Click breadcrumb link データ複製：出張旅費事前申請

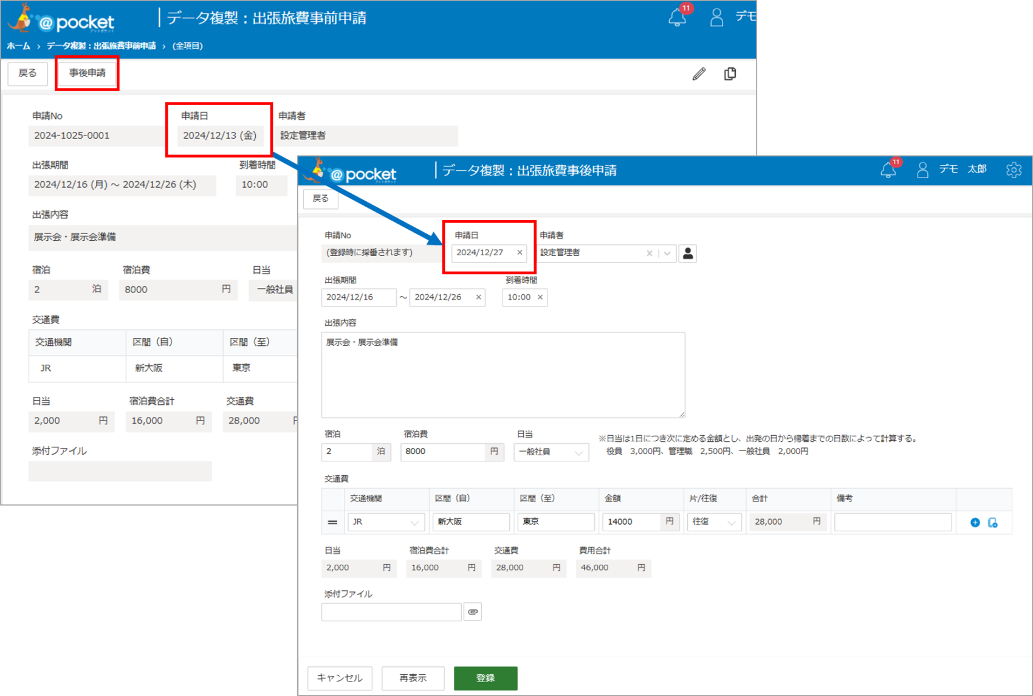[x=101, y=46]
